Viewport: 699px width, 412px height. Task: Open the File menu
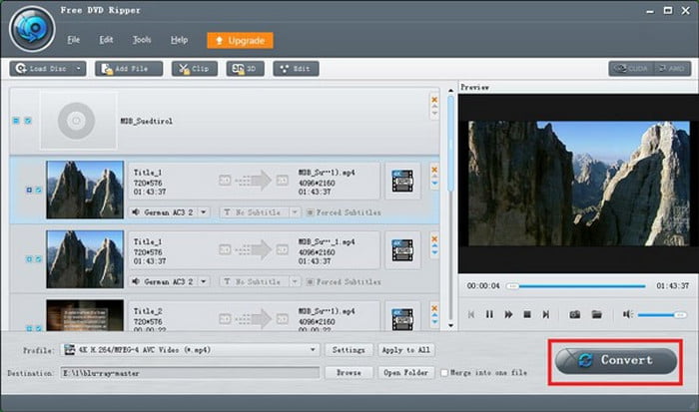click(x=74, y=40)
